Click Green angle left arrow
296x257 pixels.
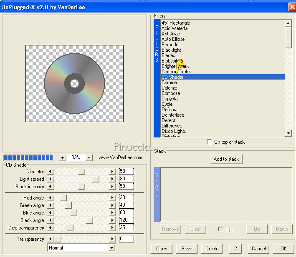51,205
